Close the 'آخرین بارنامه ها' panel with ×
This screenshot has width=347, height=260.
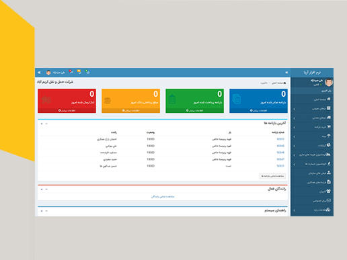[42, 124]
